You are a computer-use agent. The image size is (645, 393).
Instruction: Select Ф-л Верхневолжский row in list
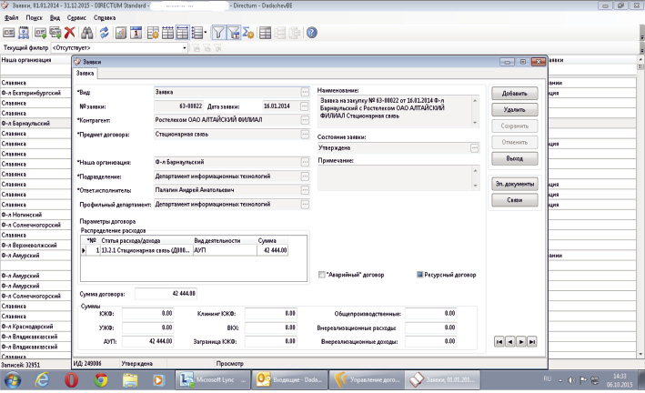35,246
